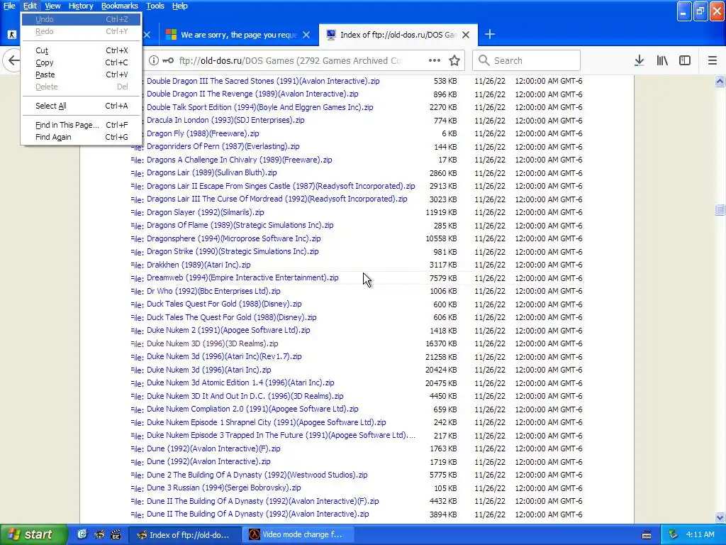Screen dimensions: 726x545
Task: Open the Bookmarks menu
Action: (x=119, y=6)
